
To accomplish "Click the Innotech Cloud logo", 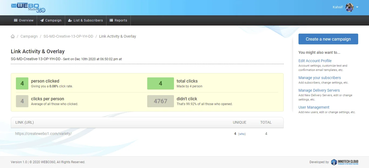I will tap(344, 162).
